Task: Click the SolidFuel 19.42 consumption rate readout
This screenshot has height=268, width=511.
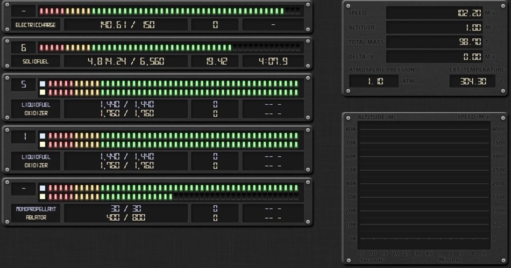Action: pos(215,61)
